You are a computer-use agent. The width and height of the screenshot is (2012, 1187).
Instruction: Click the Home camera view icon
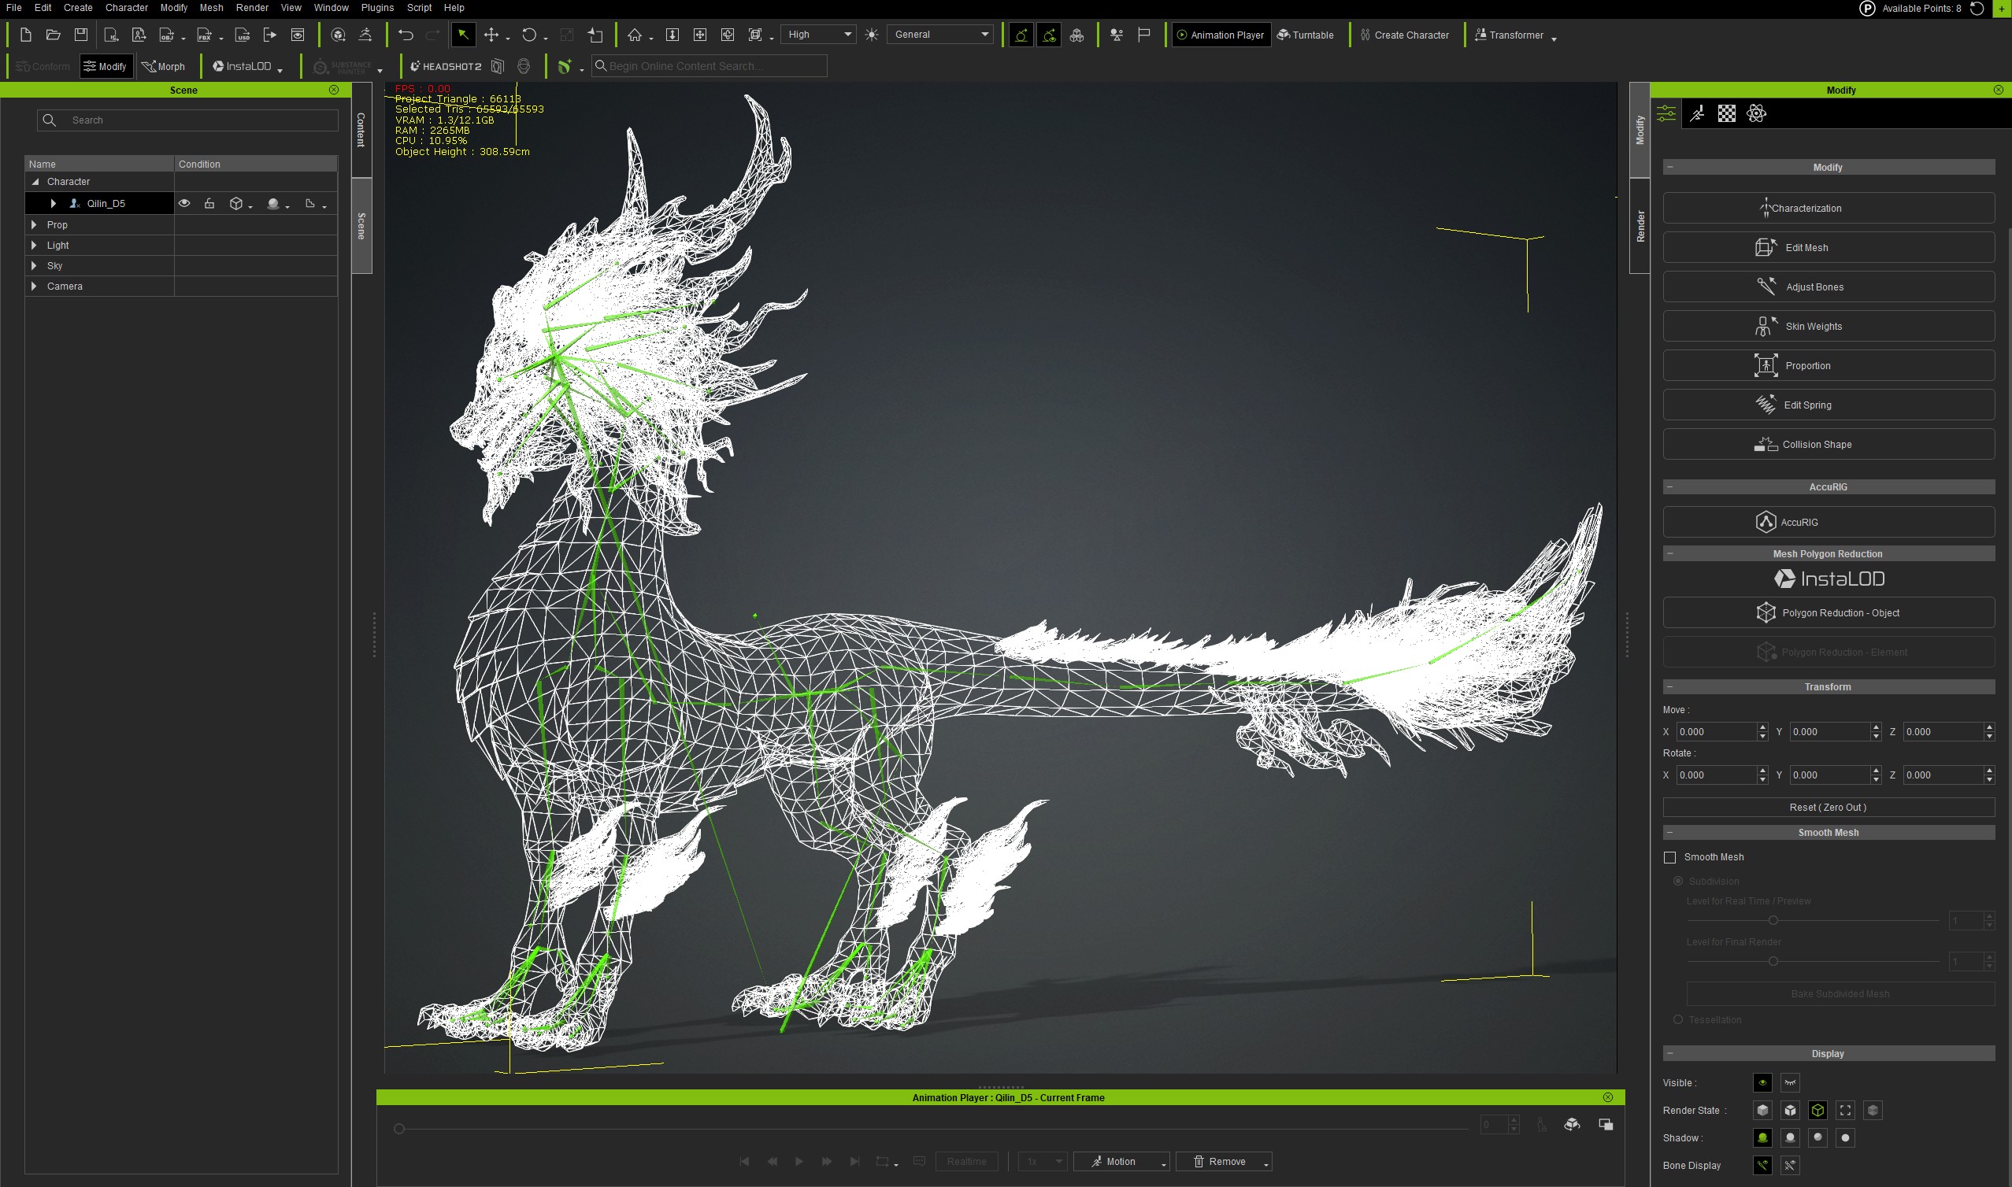pos(635,35)
